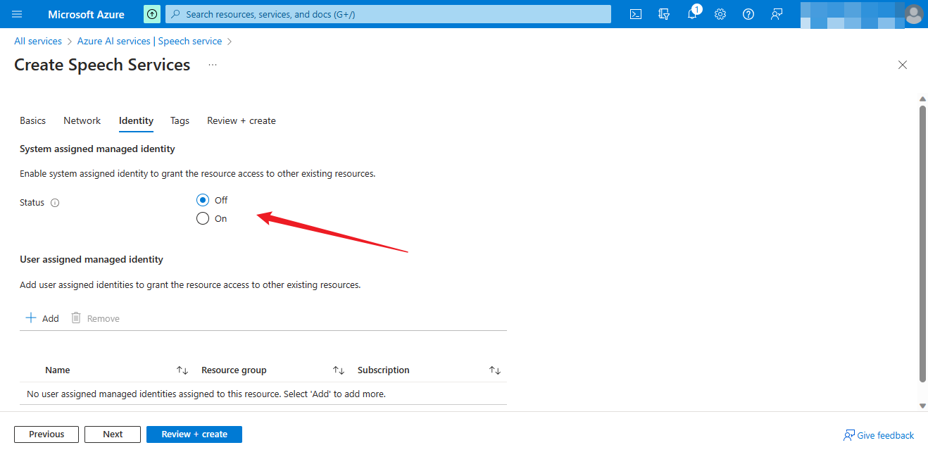Screen dimensions: 928x457
Task: Select the On status radio button
Action: (203, 218)
